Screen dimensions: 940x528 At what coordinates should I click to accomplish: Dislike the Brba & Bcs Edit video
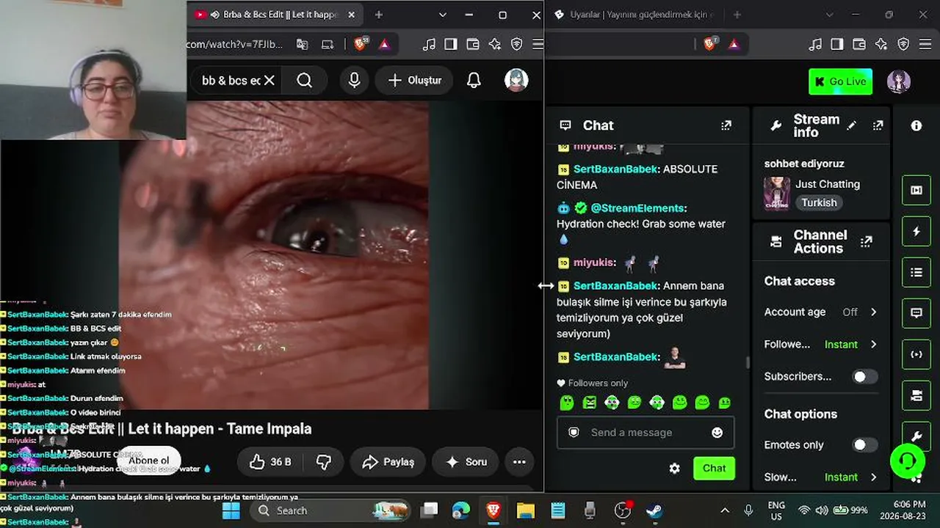[x=323, y=462]
